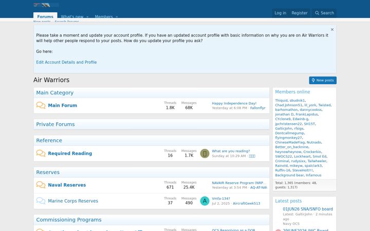
Task: Click the Naval Reserves speech-bubble icon
Action: point(41,185)
